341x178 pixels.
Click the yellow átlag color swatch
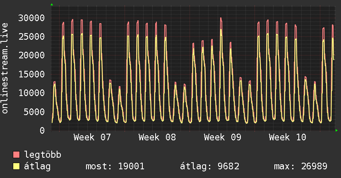click(17, 166)
